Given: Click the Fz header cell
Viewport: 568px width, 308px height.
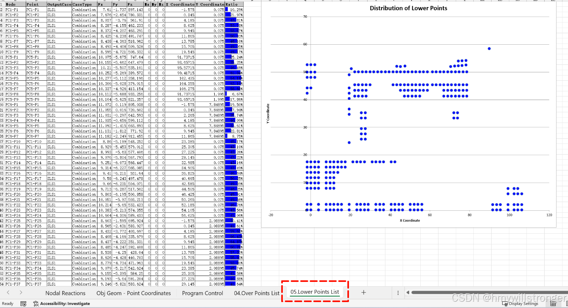Looking at the screenshot, I should click(135, 4).
